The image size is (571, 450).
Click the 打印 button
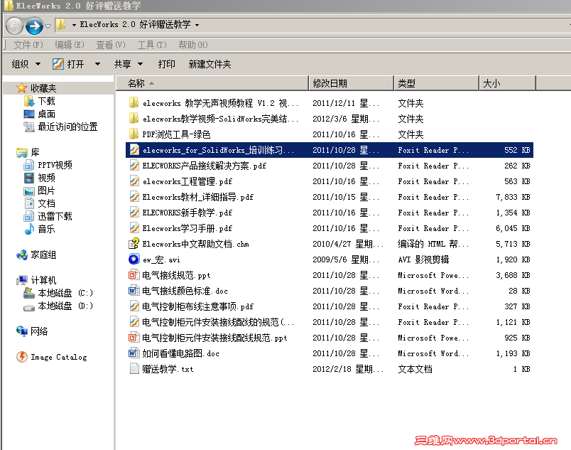tap(166, 64)
